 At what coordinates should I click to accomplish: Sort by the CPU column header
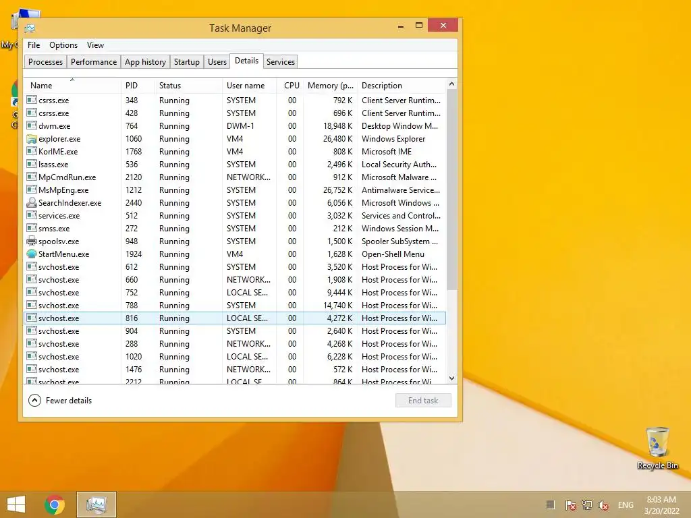coord(290,86)
